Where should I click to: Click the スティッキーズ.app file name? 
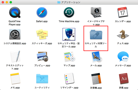tap(42, 43)
